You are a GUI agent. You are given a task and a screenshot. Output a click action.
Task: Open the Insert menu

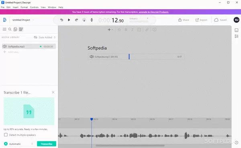pos(15,7)
